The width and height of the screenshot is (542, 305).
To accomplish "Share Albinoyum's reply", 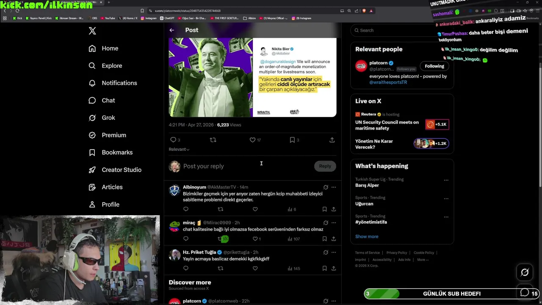I will click(x=334, y=209).
